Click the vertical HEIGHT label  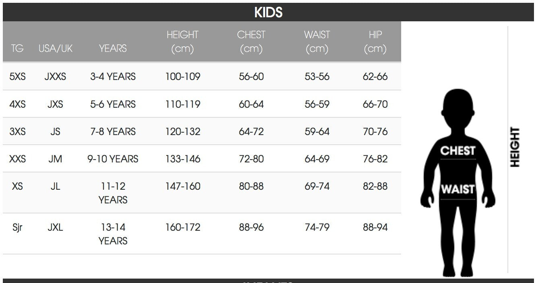pos(515,147)
